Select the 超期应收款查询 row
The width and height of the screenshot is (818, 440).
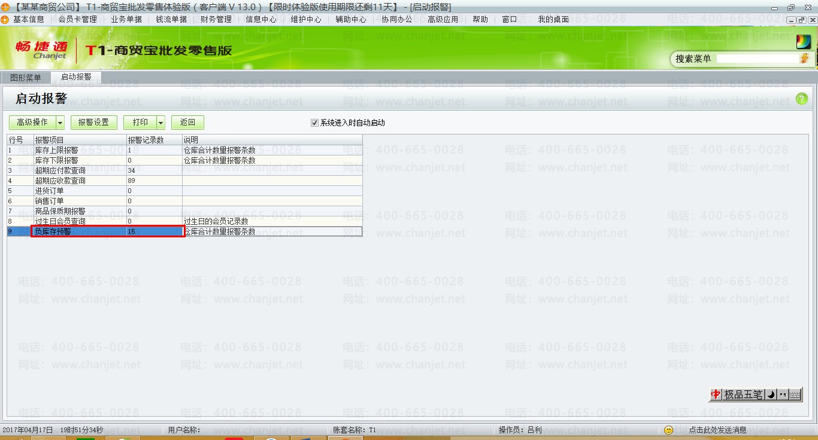(60, 181)
